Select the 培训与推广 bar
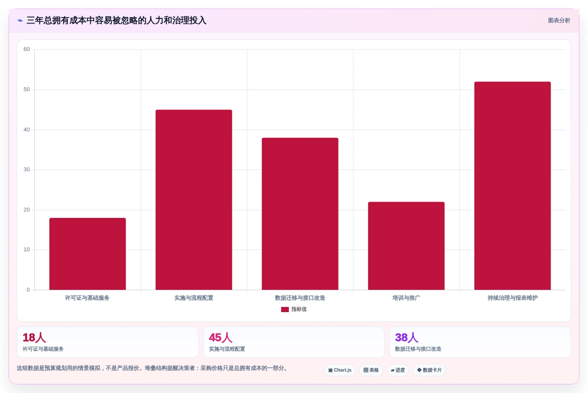Viewport: 588px width, 393px height. 406,246
